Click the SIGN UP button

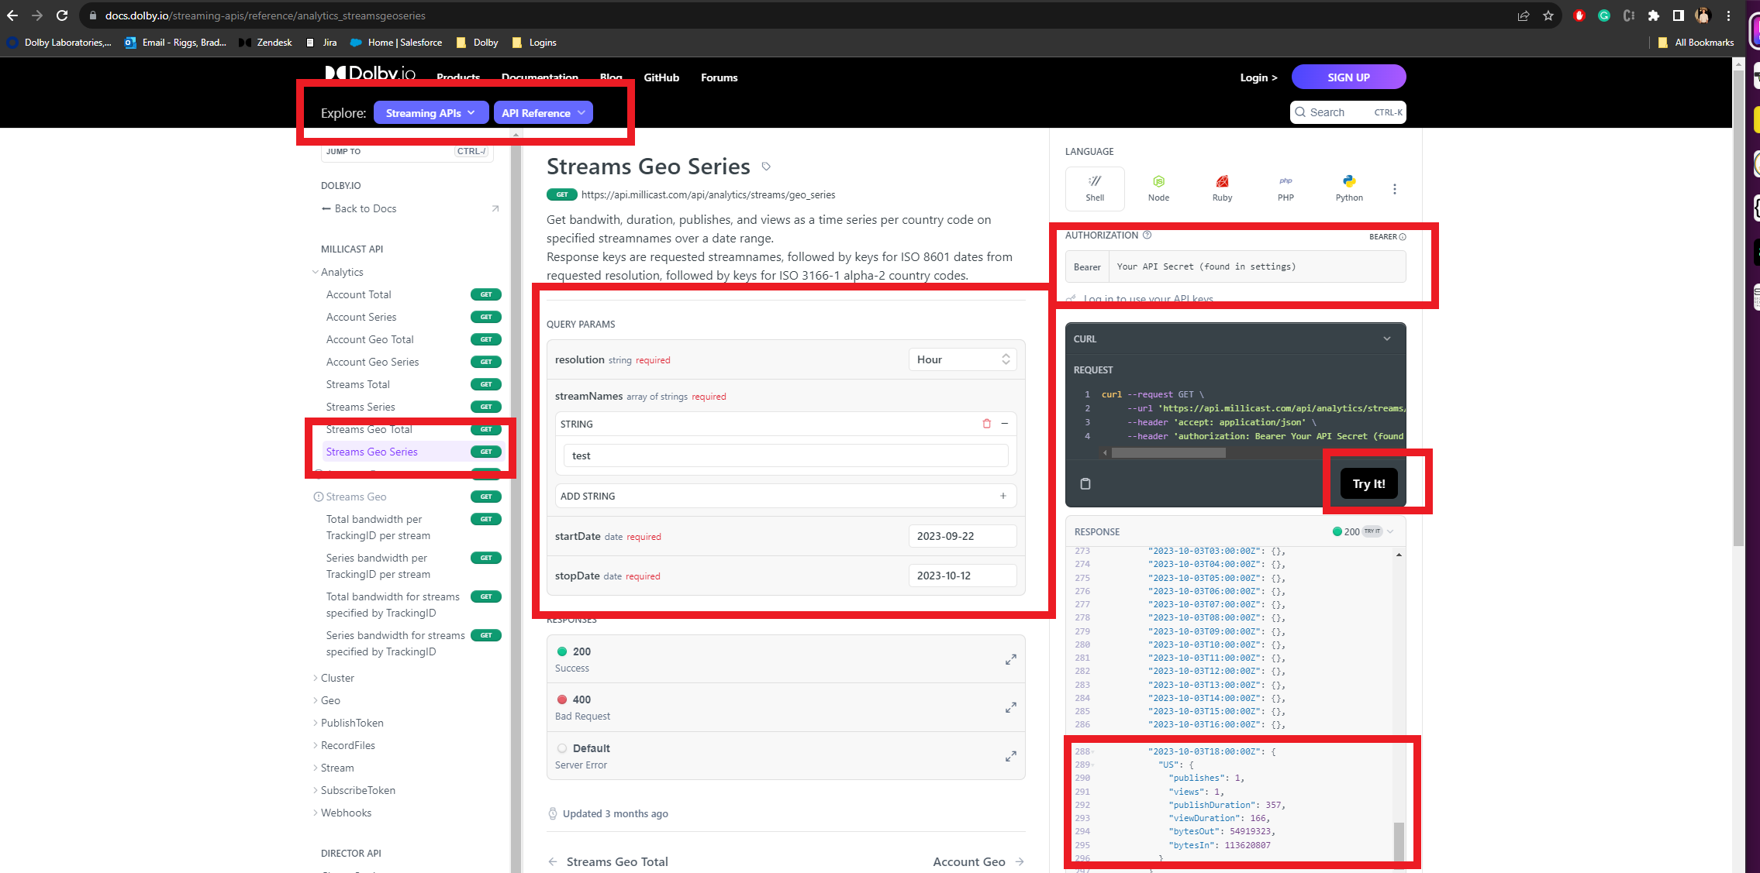click(1348, 77)
